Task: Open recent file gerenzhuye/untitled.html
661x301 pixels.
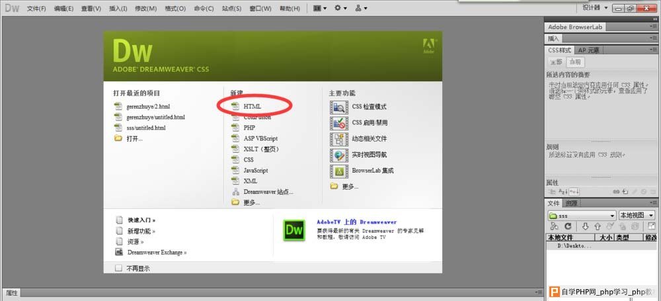Action: click(x=155, y=117)
